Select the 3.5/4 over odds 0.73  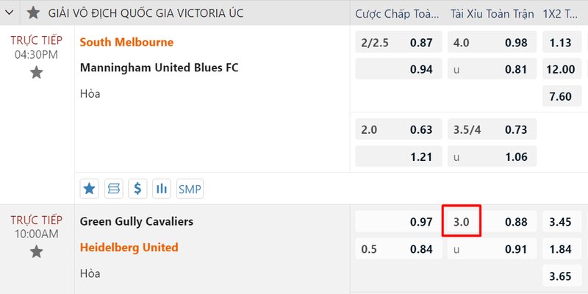point(492,129)
